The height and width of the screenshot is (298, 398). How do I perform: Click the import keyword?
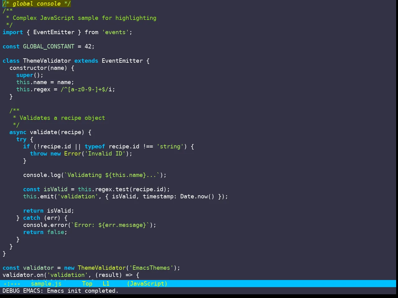coord(13,32)
